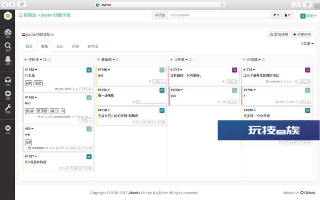
Task: Switch to the 甘特图 tab
Action: [x=93, y=46]
